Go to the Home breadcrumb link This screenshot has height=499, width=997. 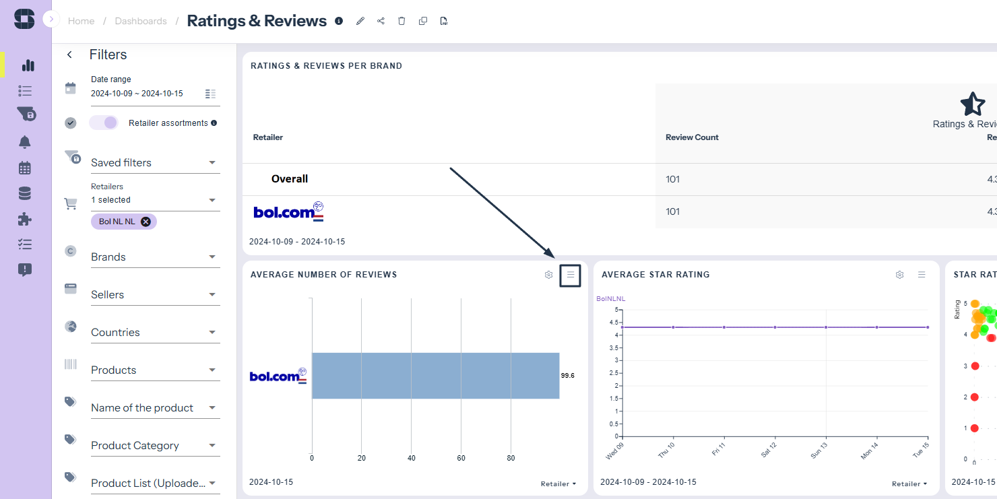(x=81, y=21)
